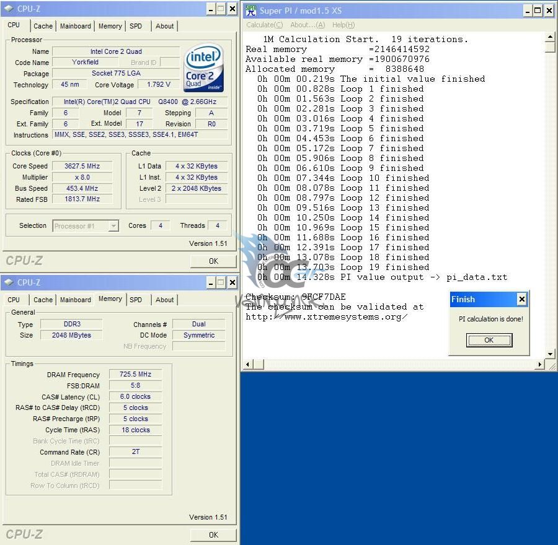The width and height of the screenshot is (558, 545).
Task: Click the Command Rate value 2T
Action: coord(135,452)
